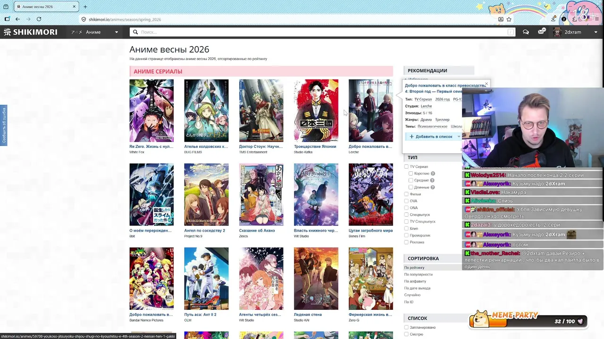Click the 2026 год link in tooltip

(442, 99)
